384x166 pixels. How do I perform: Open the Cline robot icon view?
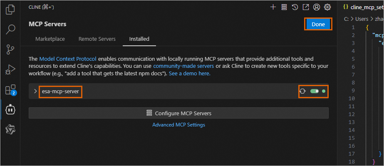click(x=10, y=109)
